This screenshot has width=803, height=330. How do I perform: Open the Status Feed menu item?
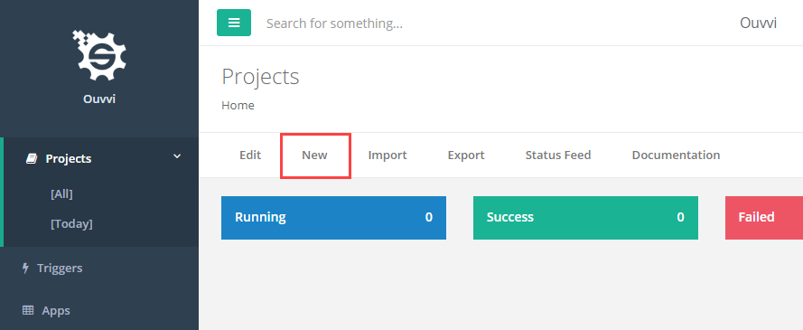pyautogui.click(x=558, y=155)
